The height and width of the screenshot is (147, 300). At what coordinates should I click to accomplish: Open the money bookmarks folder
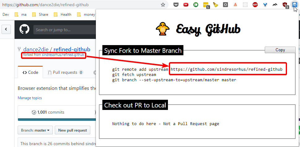pos(86,15)
